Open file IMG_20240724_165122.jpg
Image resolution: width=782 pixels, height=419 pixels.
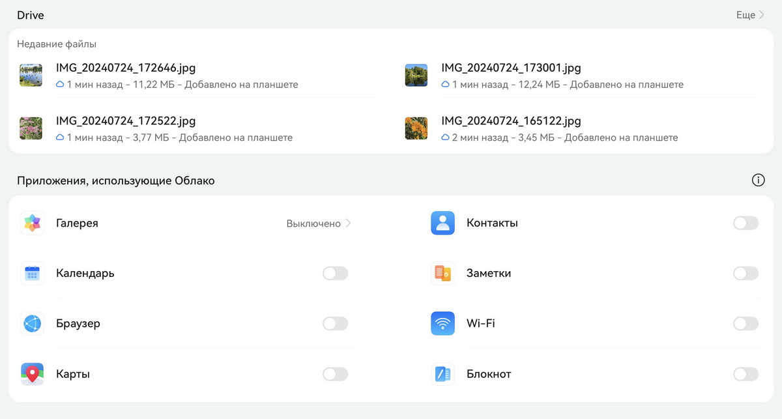511,121
